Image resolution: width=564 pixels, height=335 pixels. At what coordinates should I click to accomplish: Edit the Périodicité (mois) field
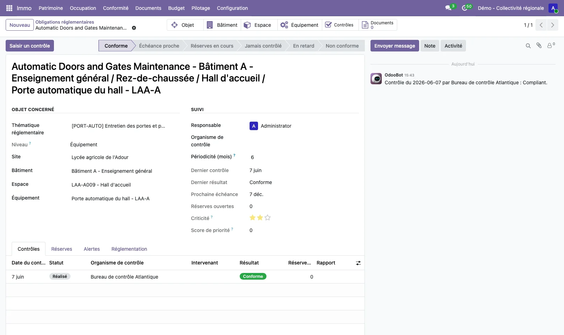tap(303, 157)
